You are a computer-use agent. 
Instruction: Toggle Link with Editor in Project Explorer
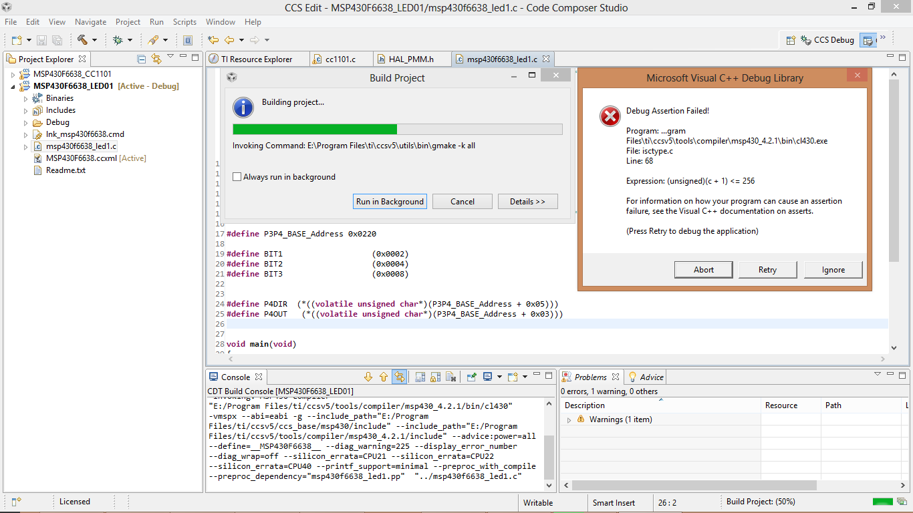click(156, 59)
